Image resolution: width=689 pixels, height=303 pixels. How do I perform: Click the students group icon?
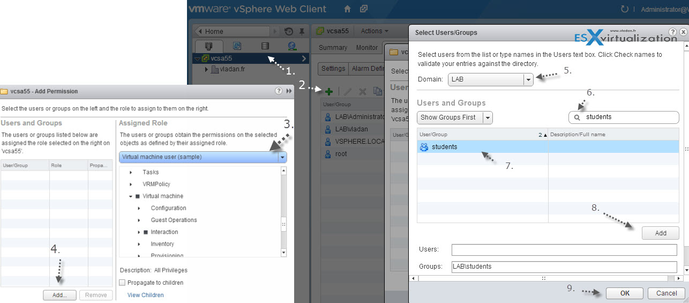(424, 146)
